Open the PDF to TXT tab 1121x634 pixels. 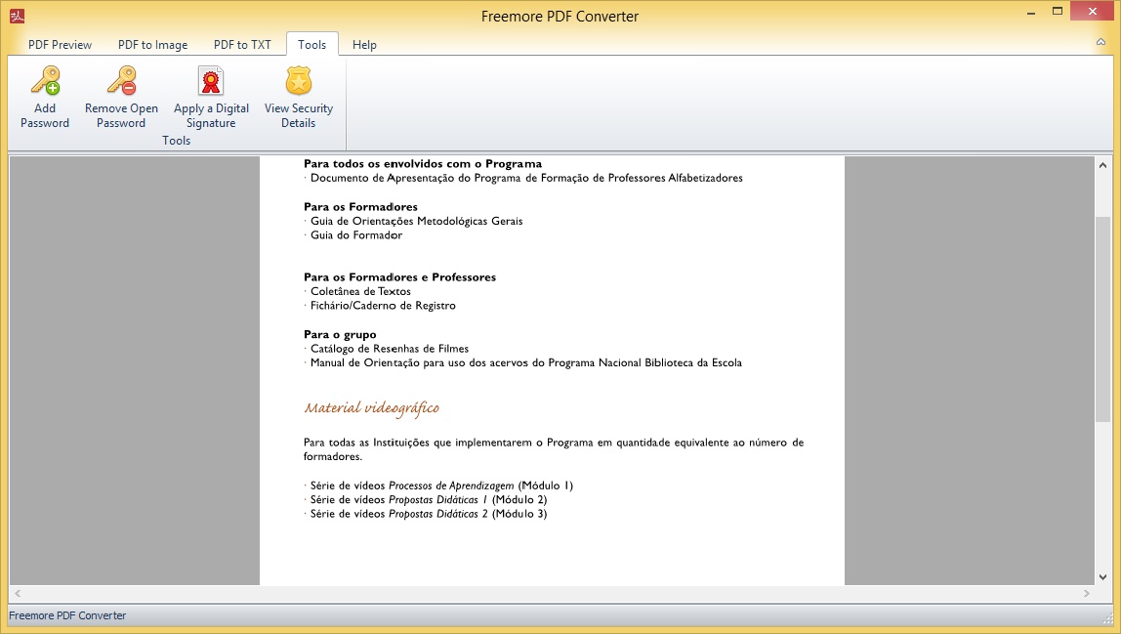click(242, 44)
